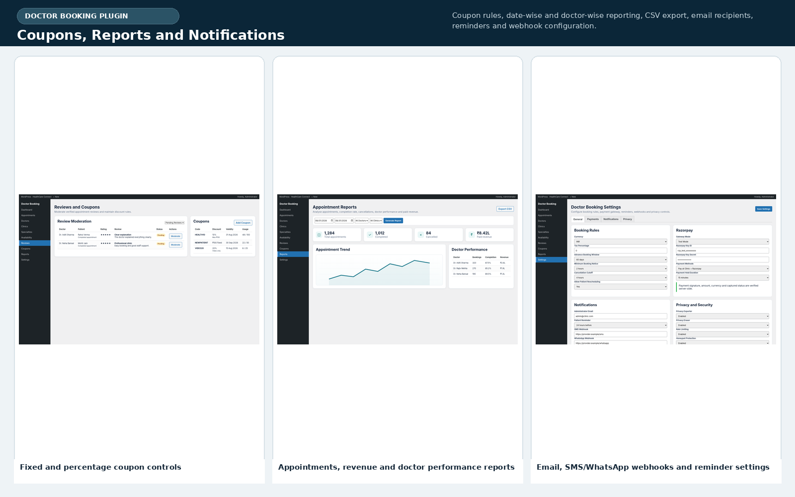The image size is (795, 497).
Task: Click the Total appointments stat icon
Action: tap(319, 235)
